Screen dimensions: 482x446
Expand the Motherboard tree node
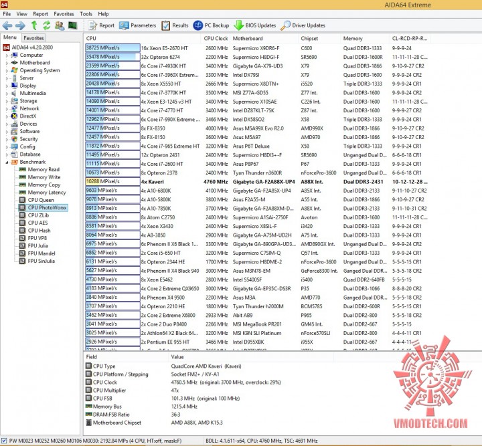tap(7, 63)
